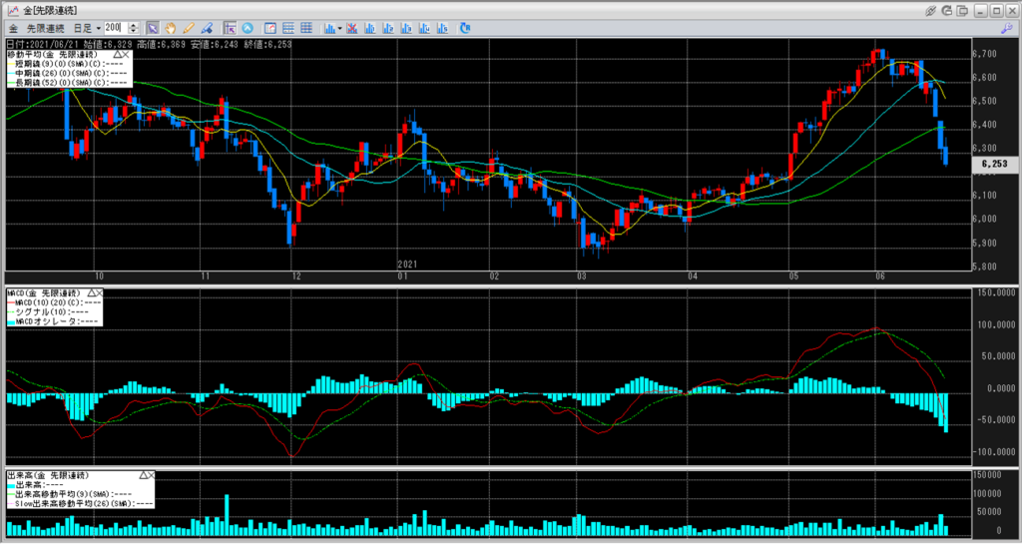This screenshot has height=544, width=1022.
Task: Expand the bar chart type dropdown arrow
Action: tap(341, 27)
